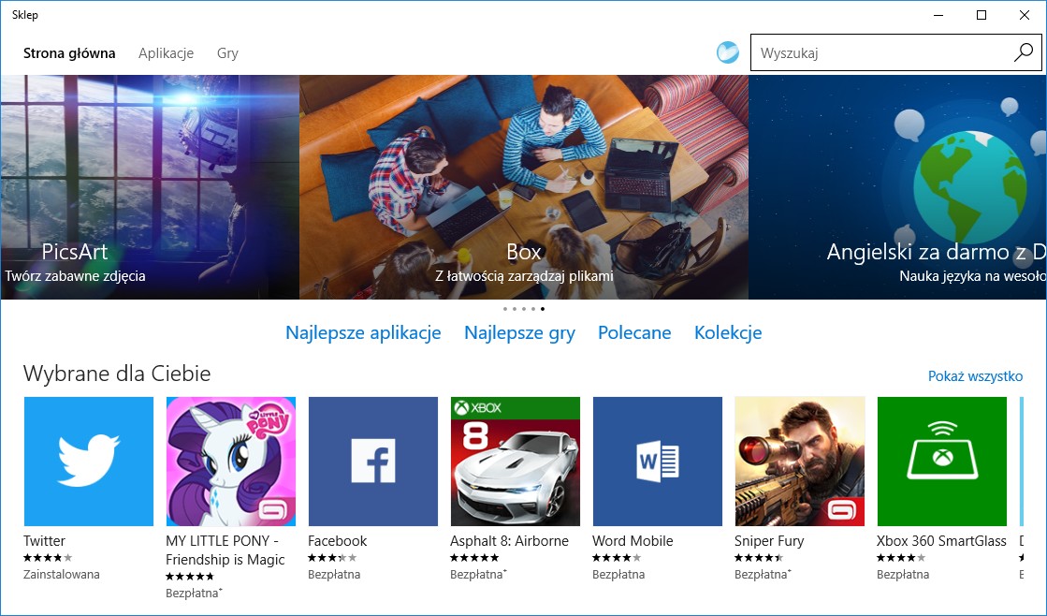Click the star rating under Twitter
Viewport: 1047px width, 616px height.
point(48,558)
